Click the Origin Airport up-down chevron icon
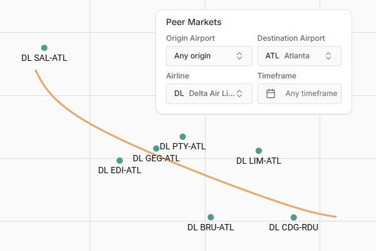This screenshot has height=251, width=376. (239, 56)
